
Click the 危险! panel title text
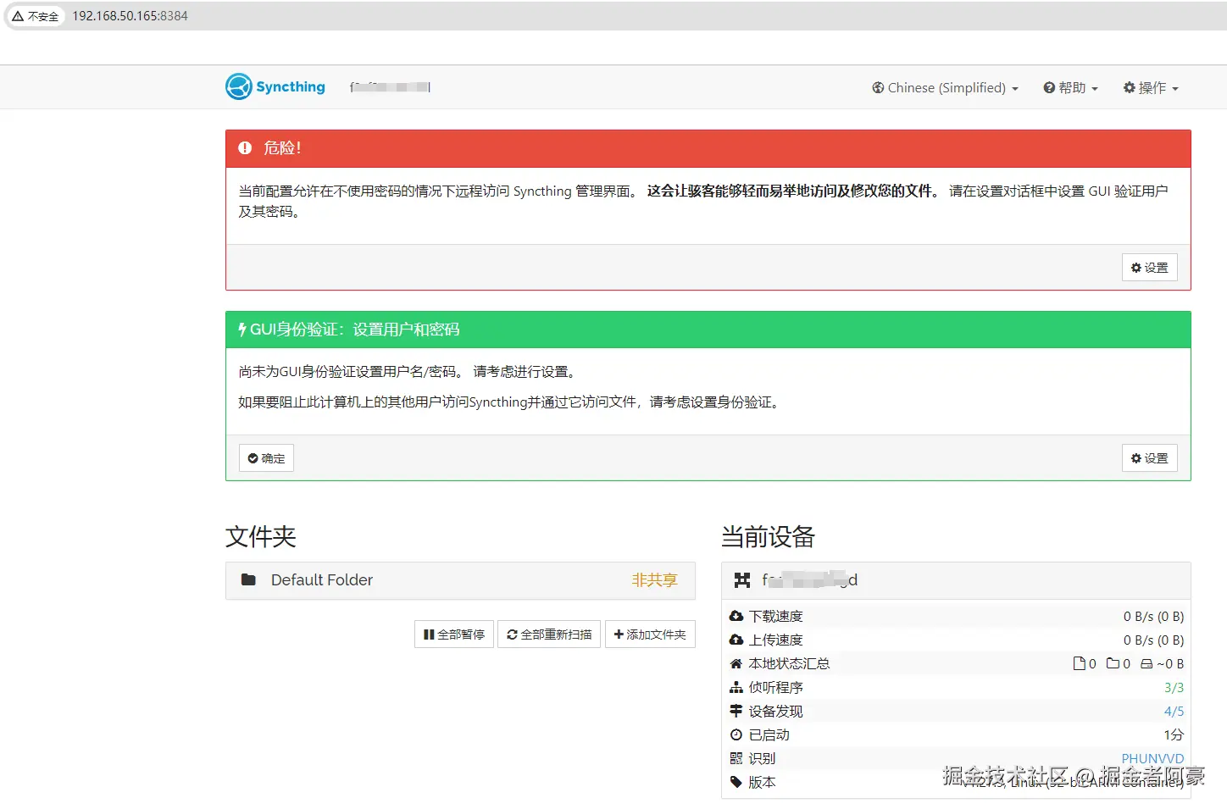(x=282, y=147)
